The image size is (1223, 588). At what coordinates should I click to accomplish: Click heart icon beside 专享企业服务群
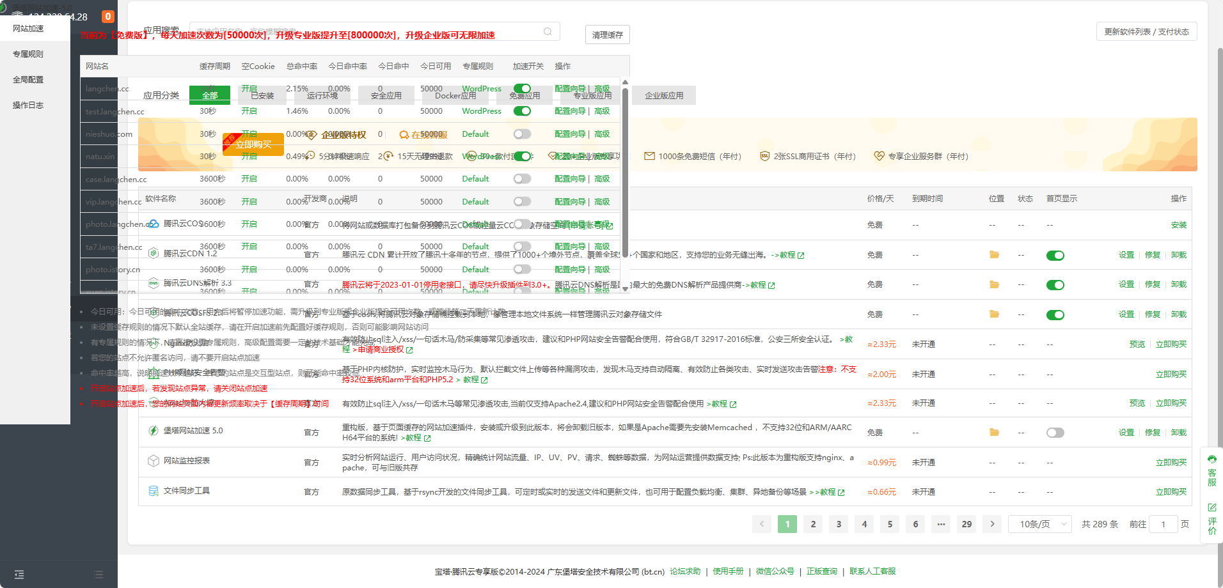[x=880, y=156]
